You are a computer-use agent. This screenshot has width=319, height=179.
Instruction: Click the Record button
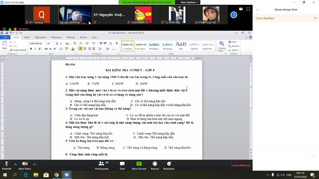coord(155,166)
